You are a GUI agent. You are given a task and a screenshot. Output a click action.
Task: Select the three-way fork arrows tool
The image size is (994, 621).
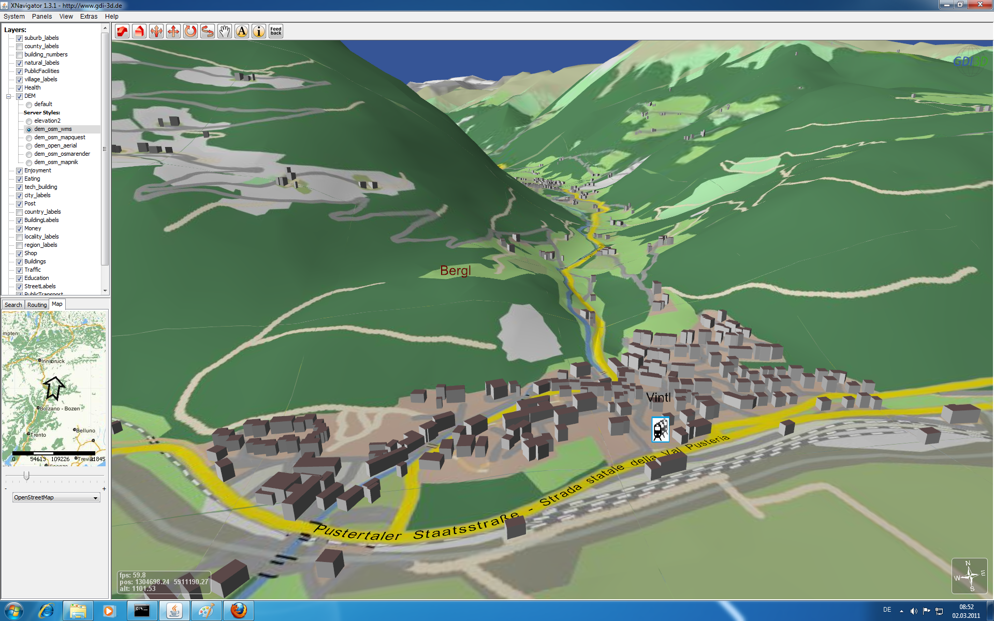156,32
